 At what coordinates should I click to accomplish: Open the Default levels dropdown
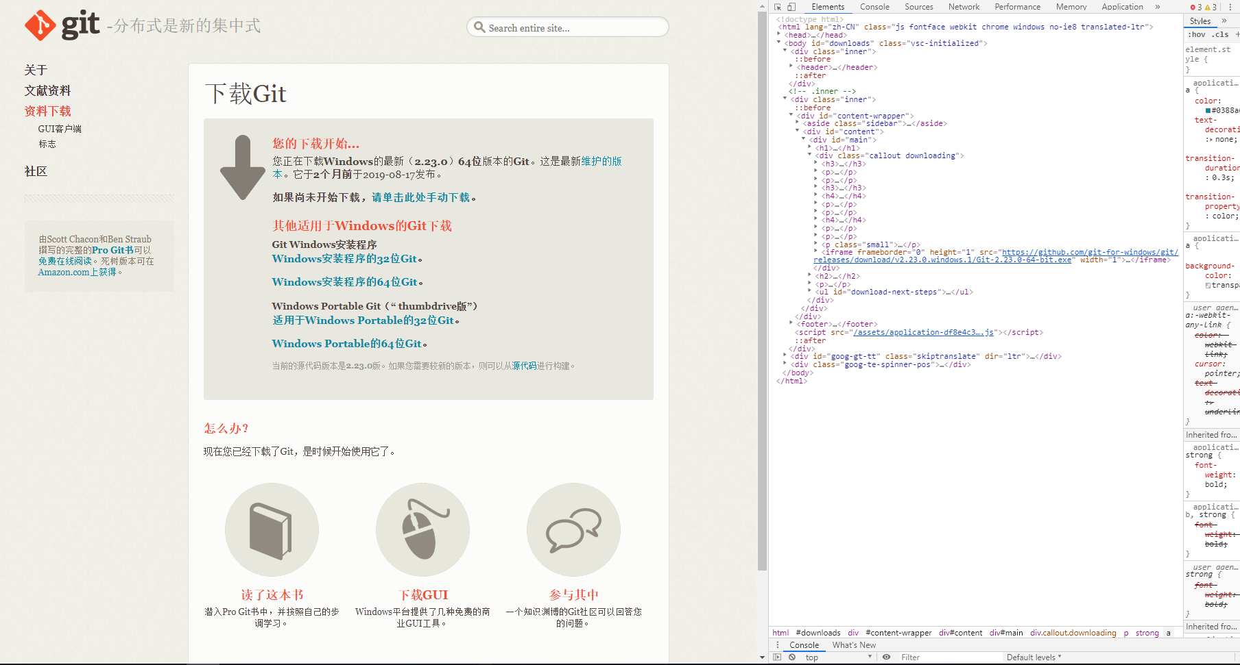(1034, 657)
